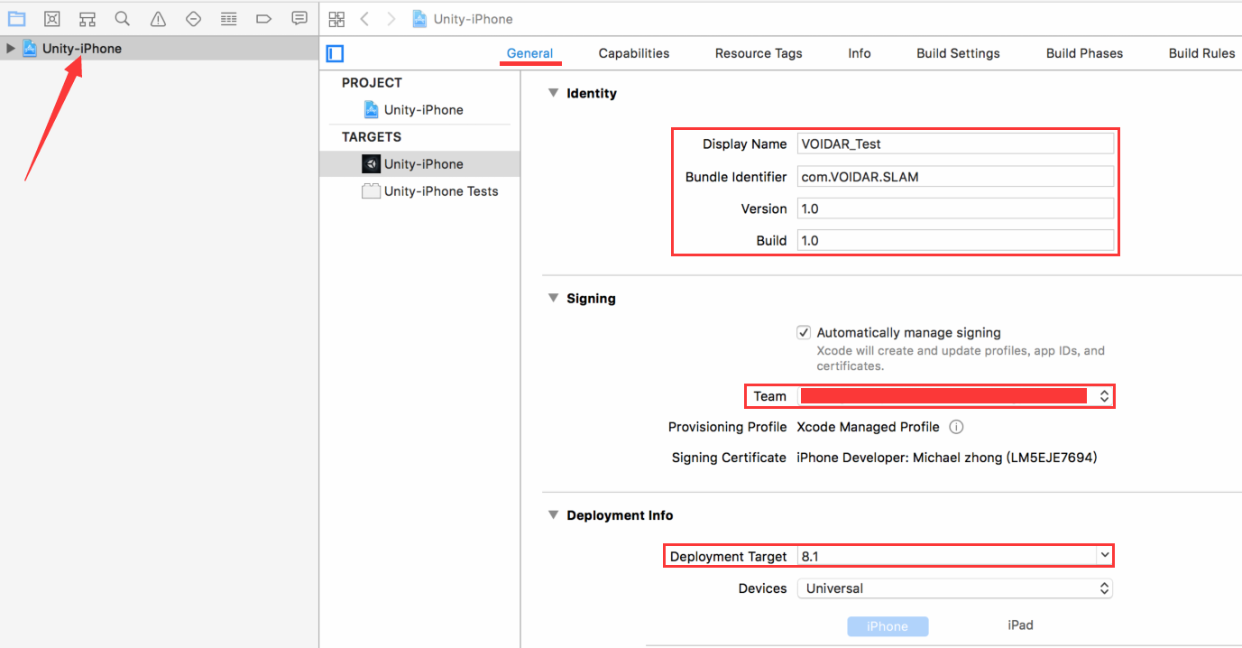The image size is (1242, 648).
Task: Switch to the General tab
Action: tap(530, 53)
